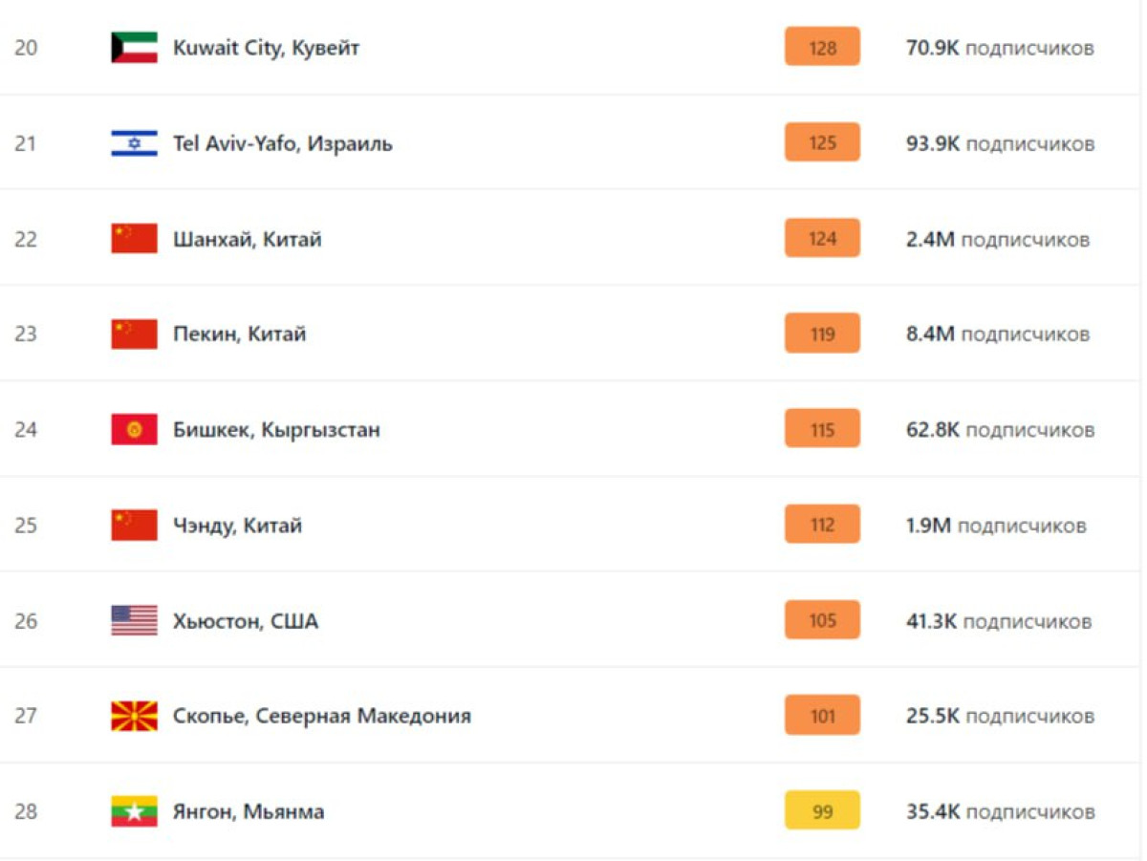Click the North Macedonia flag icon

click(134, 716)
